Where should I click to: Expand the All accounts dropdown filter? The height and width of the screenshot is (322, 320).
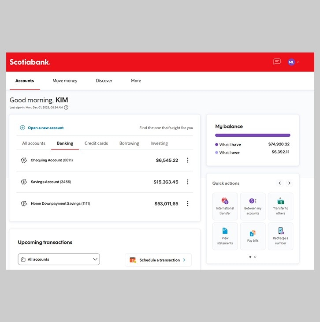[x=59, y=259]
